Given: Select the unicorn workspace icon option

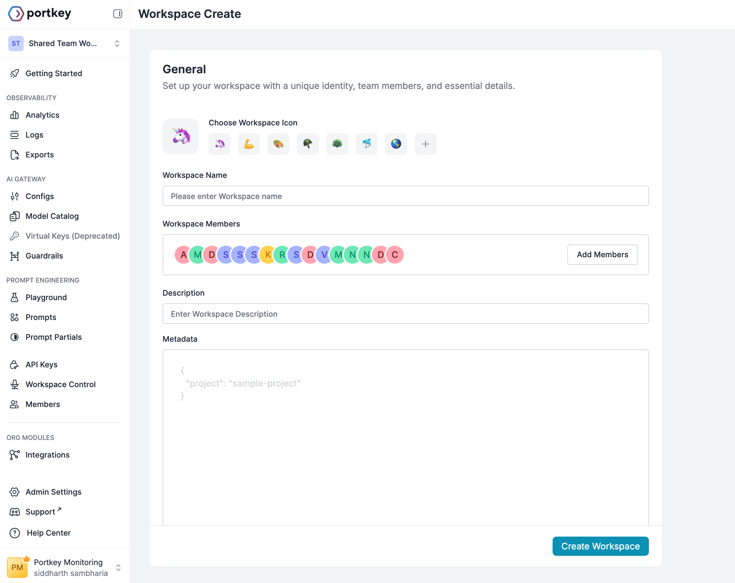Looking at the screenshot, I should click(220, 144).
